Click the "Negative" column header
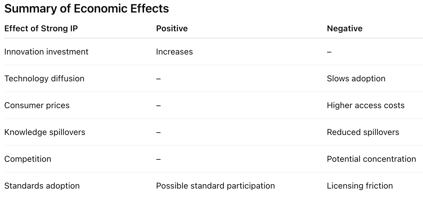 click(345, 29)
